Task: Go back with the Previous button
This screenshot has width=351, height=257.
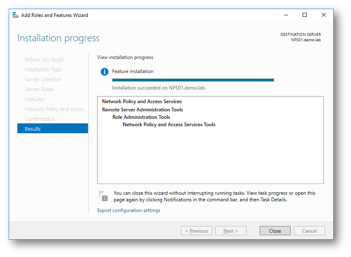Action: point(196,231)
